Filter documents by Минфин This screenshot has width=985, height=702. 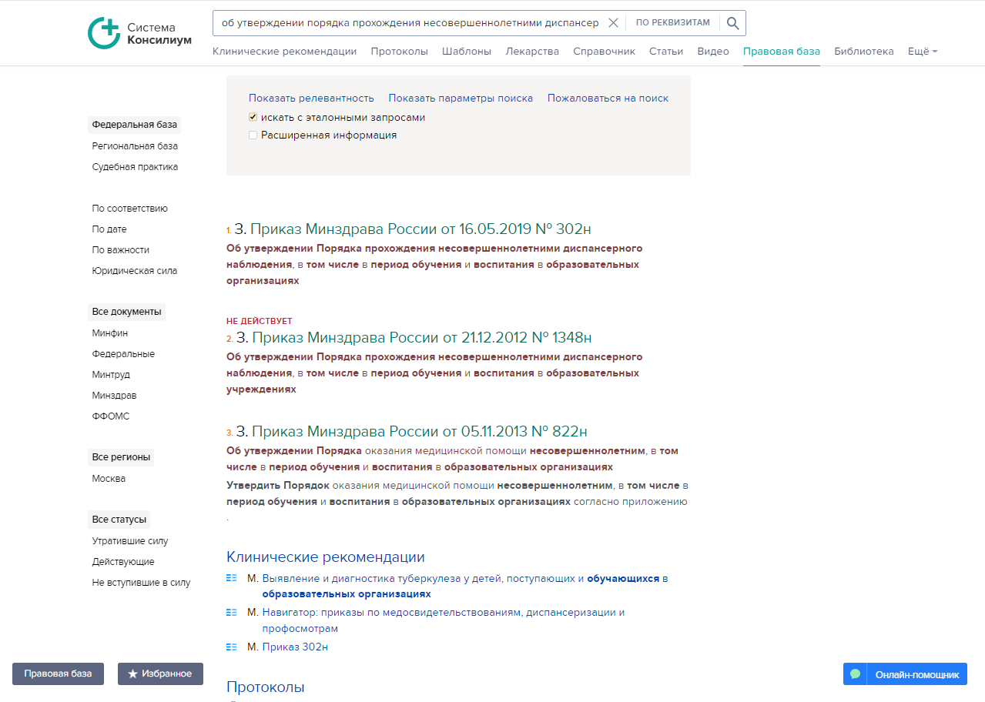click(x=110, y=333)
